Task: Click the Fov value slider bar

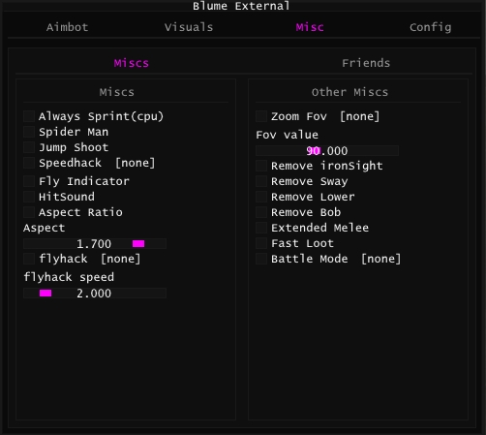Action: coord(327,151)
